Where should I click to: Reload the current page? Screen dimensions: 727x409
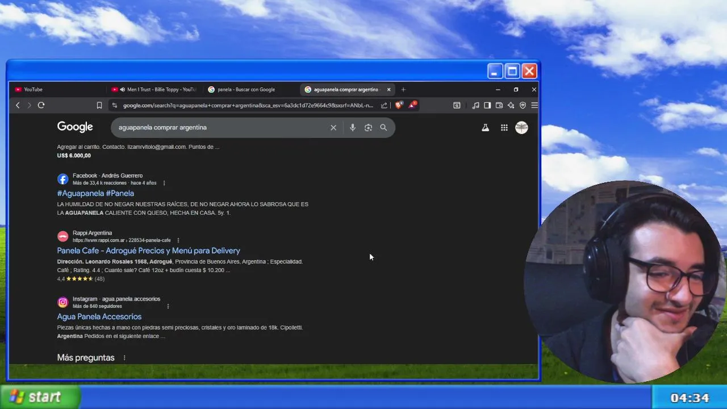point(41,105)
